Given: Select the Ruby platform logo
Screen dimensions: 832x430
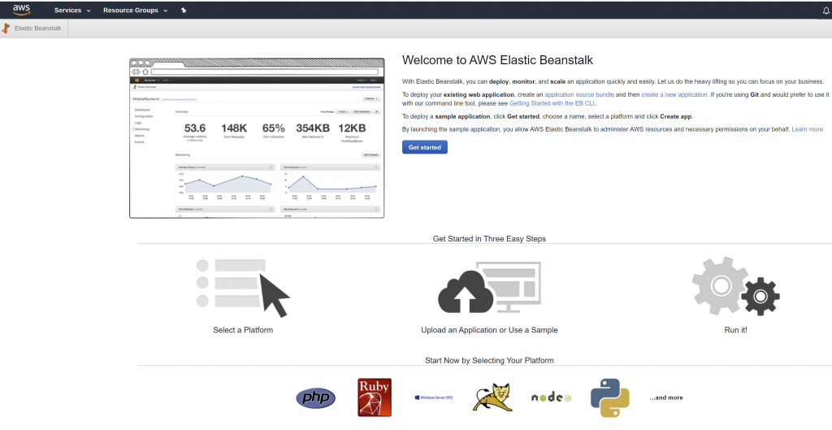Looking at the screenshot, I should (x=375, y=397).
